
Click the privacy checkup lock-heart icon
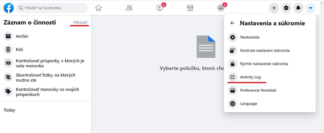coord(233,51)
